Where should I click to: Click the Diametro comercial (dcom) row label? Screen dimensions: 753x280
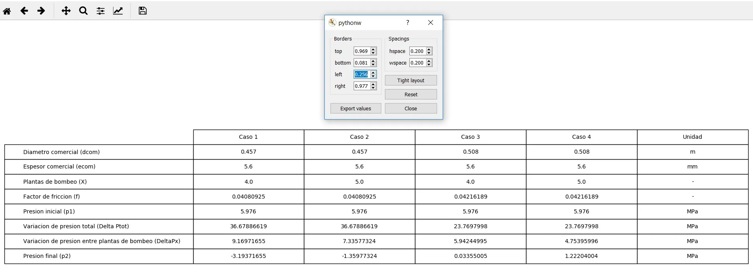point(61,152)
